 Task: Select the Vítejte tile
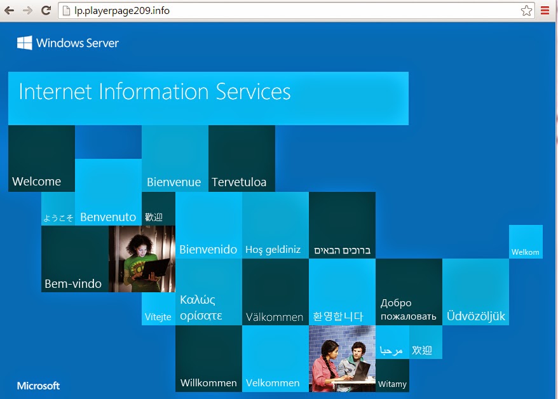(158, 309)
